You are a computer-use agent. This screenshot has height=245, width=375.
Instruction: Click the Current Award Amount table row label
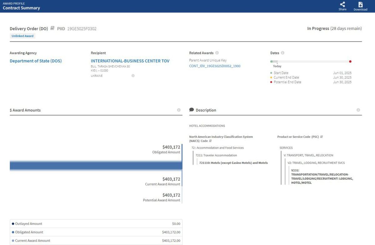[32, 241]
